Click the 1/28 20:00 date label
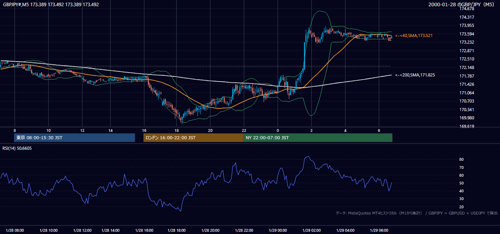This screenshot has height=234, width=500. pyautogui.click(x=210, y=230)
